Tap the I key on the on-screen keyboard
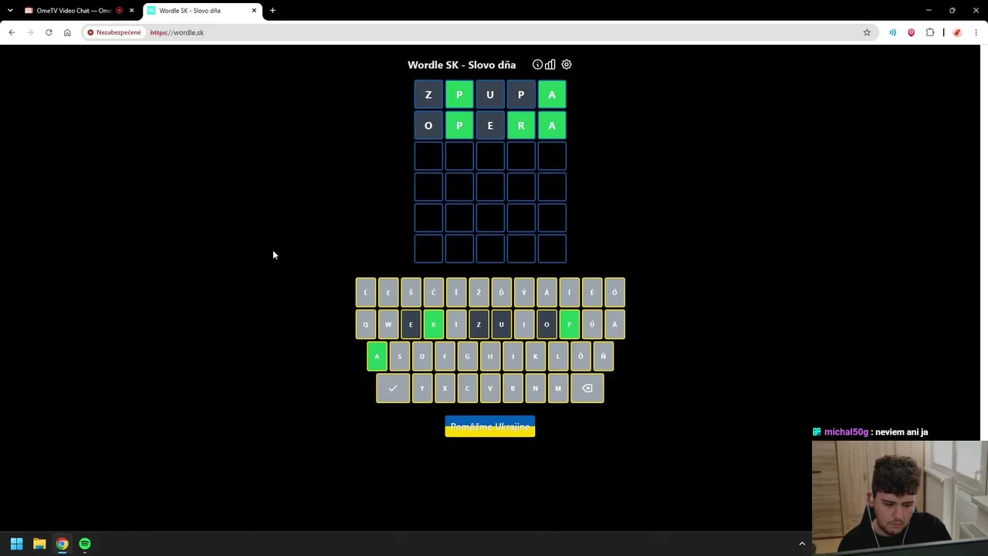Viewport: 988px width, 556px height. pyautogui.click(x=524, y=324)
